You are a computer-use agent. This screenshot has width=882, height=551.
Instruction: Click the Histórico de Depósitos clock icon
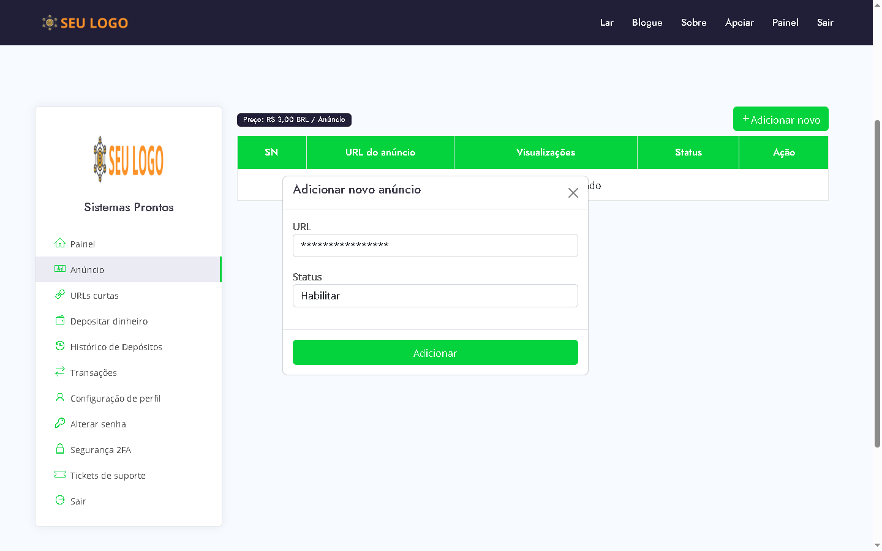tap(59, 346)
